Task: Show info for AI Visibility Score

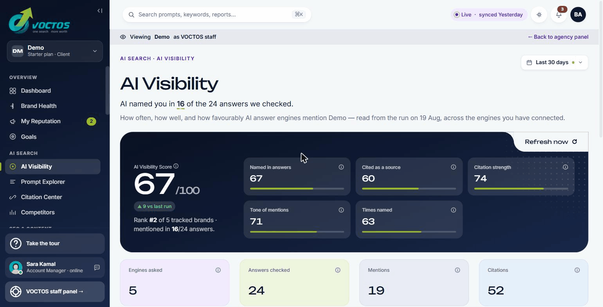Action: (x=176, y=166)
